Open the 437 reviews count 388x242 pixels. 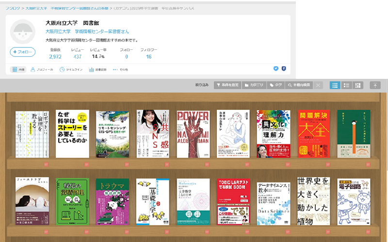pyautogui.click(x=78, y=57)
